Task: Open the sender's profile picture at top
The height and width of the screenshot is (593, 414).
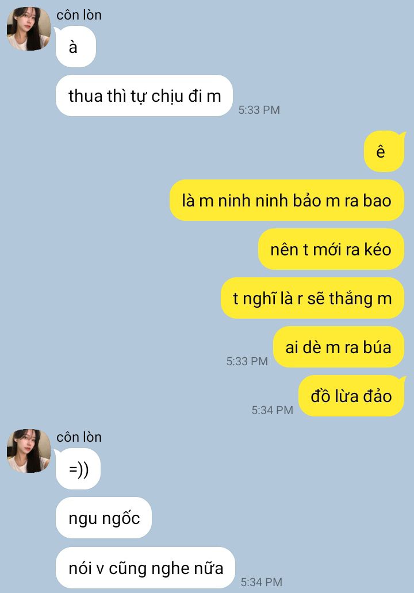Action: [29, 28]
